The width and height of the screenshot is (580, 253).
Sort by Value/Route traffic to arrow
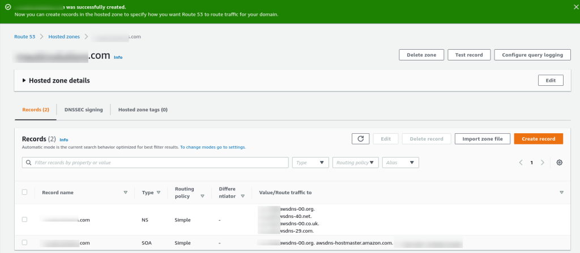[x=561, y=193]
